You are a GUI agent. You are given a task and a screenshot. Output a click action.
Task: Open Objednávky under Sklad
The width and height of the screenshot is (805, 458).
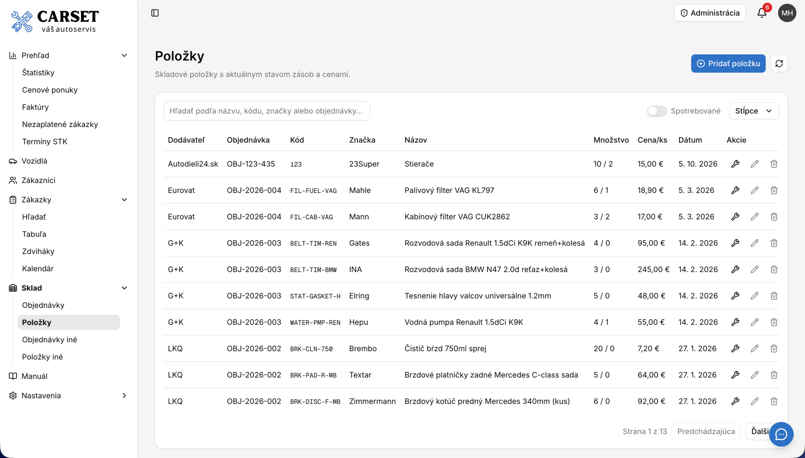click(x=43, y=305)
